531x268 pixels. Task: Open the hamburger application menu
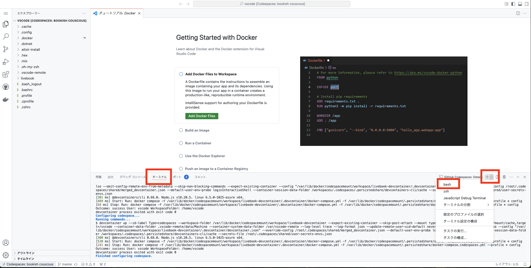pos(6,13)
